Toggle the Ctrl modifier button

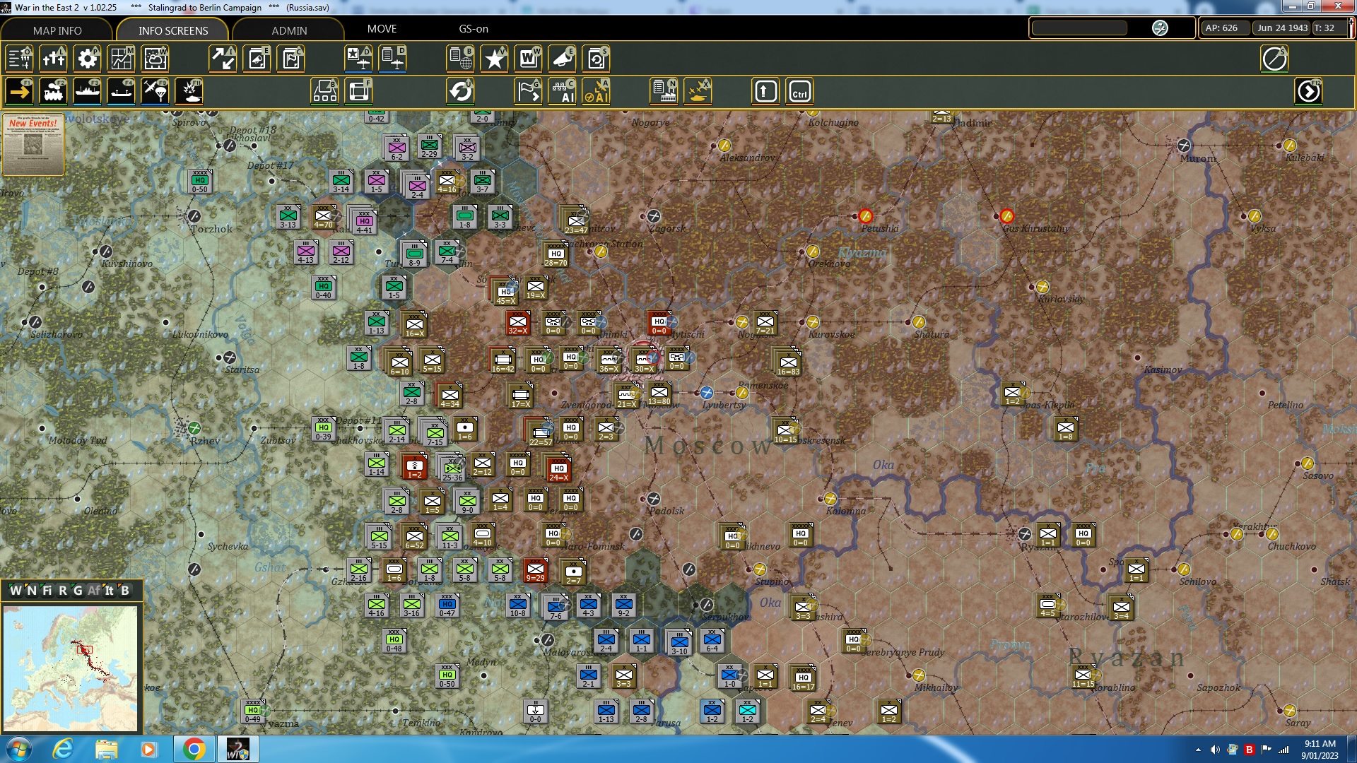(x=800, y=91)
